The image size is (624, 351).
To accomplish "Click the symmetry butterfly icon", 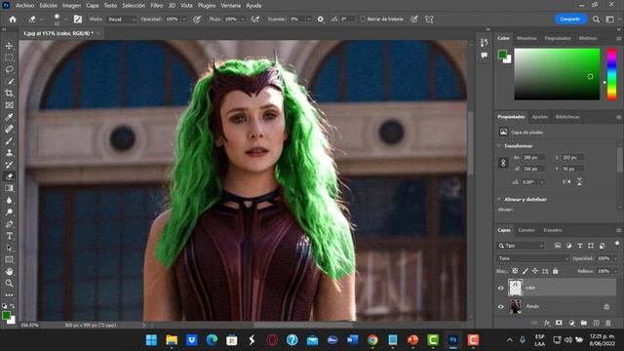I will [x=429, y=19].
